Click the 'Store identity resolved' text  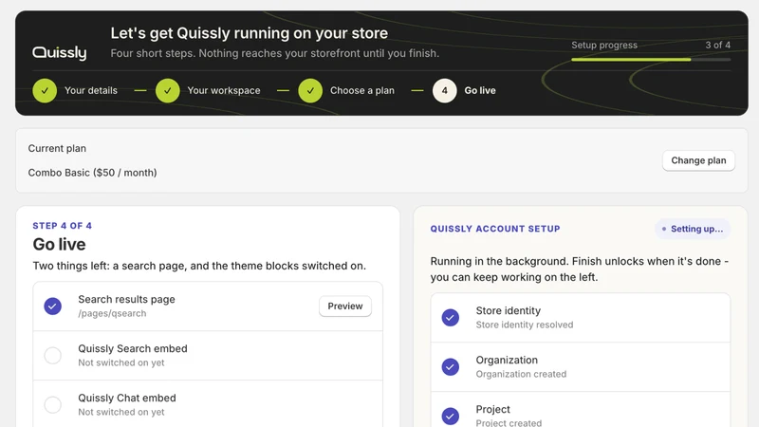point(525,325)
